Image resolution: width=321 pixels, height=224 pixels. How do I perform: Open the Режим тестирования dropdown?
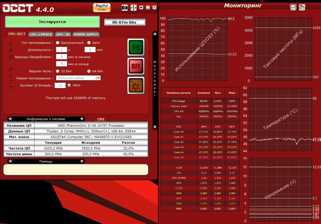coord(78,78)
